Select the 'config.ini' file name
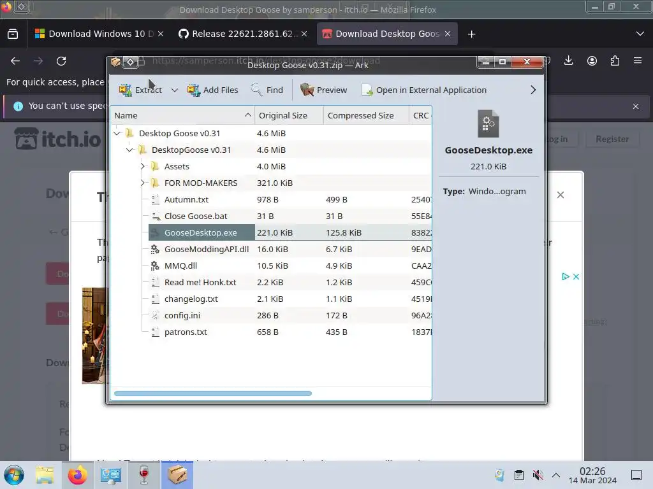 [182, 315]
